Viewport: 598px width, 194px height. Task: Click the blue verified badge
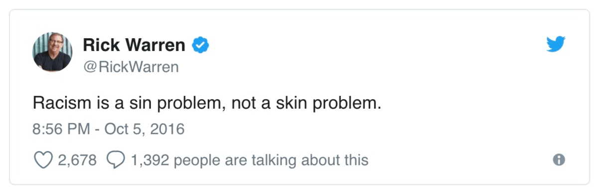point(200,46)
